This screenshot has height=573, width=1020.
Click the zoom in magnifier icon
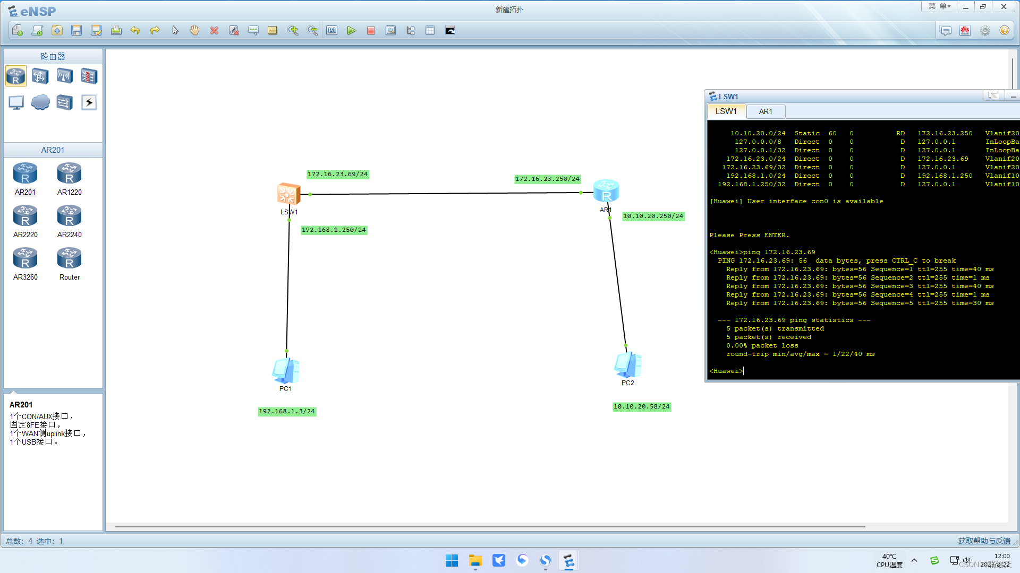[x=293, y=31]
